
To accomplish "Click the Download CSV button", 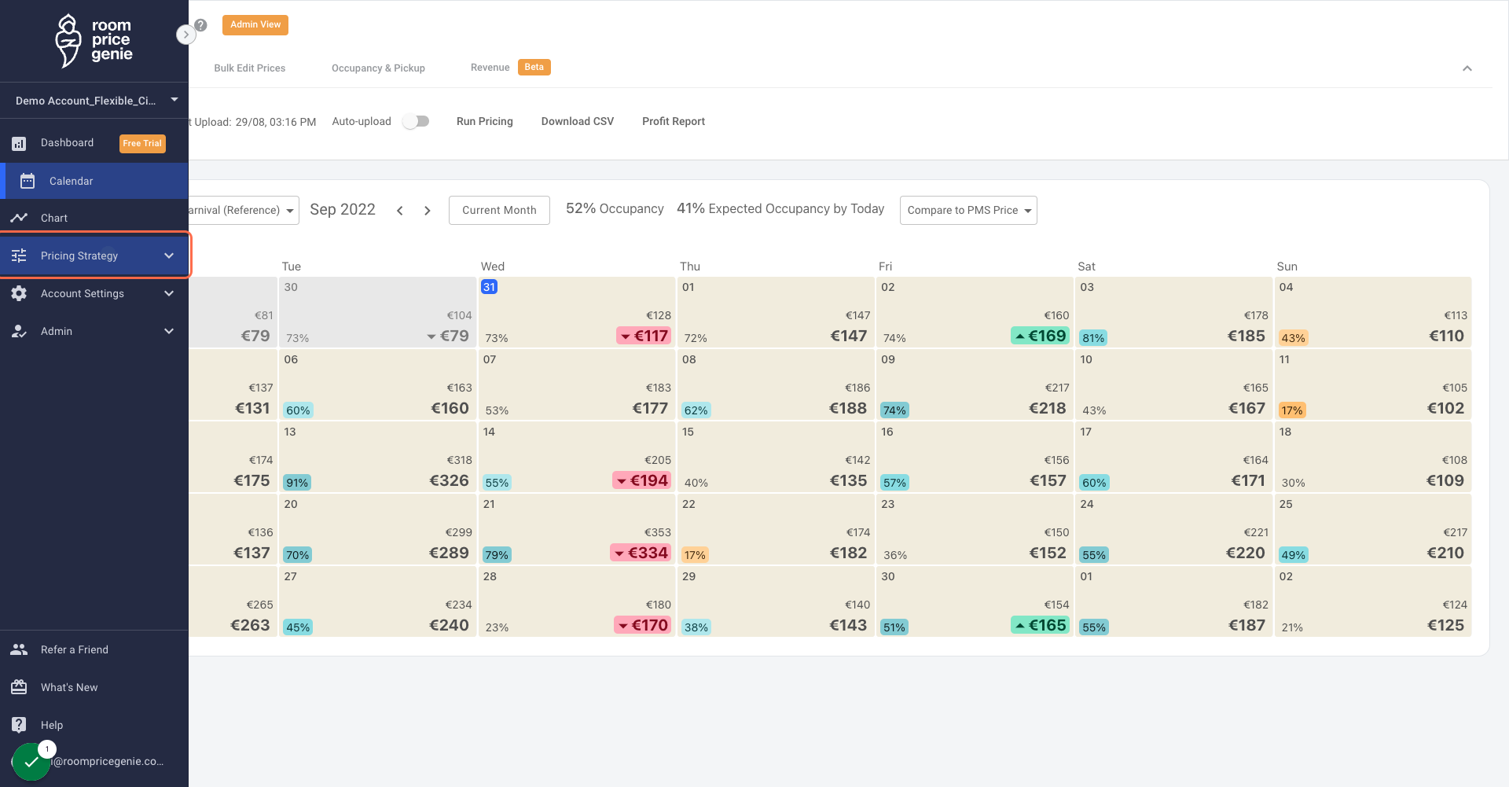I will [x=578, y=121].
